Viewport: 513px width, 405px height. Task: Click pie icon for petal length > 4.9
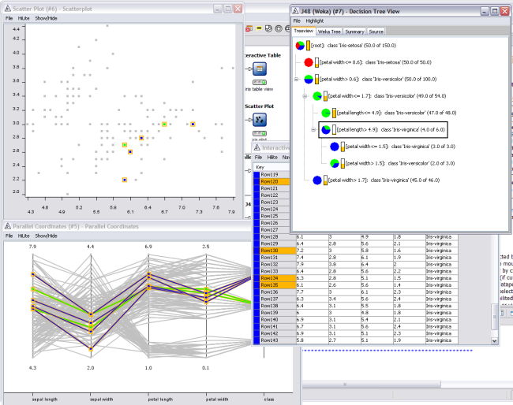pos(325,129)
